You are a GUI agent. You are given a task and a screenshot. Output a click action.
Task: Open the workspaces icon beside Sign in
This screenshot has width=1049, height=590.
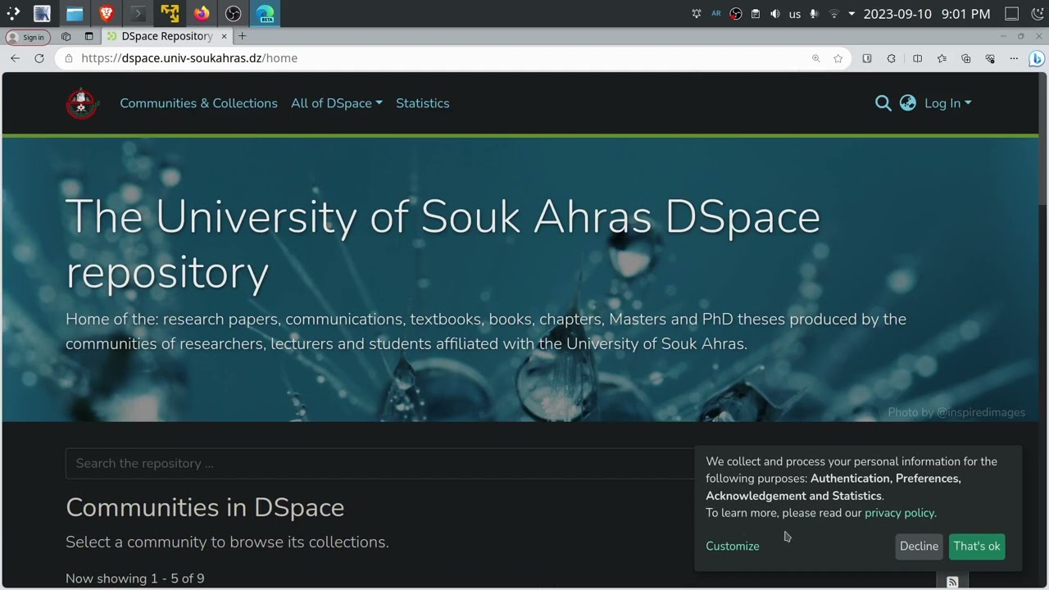66,36
